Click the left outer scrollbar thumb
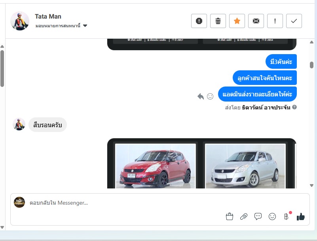317x241 pixels. tap(2, 69)
